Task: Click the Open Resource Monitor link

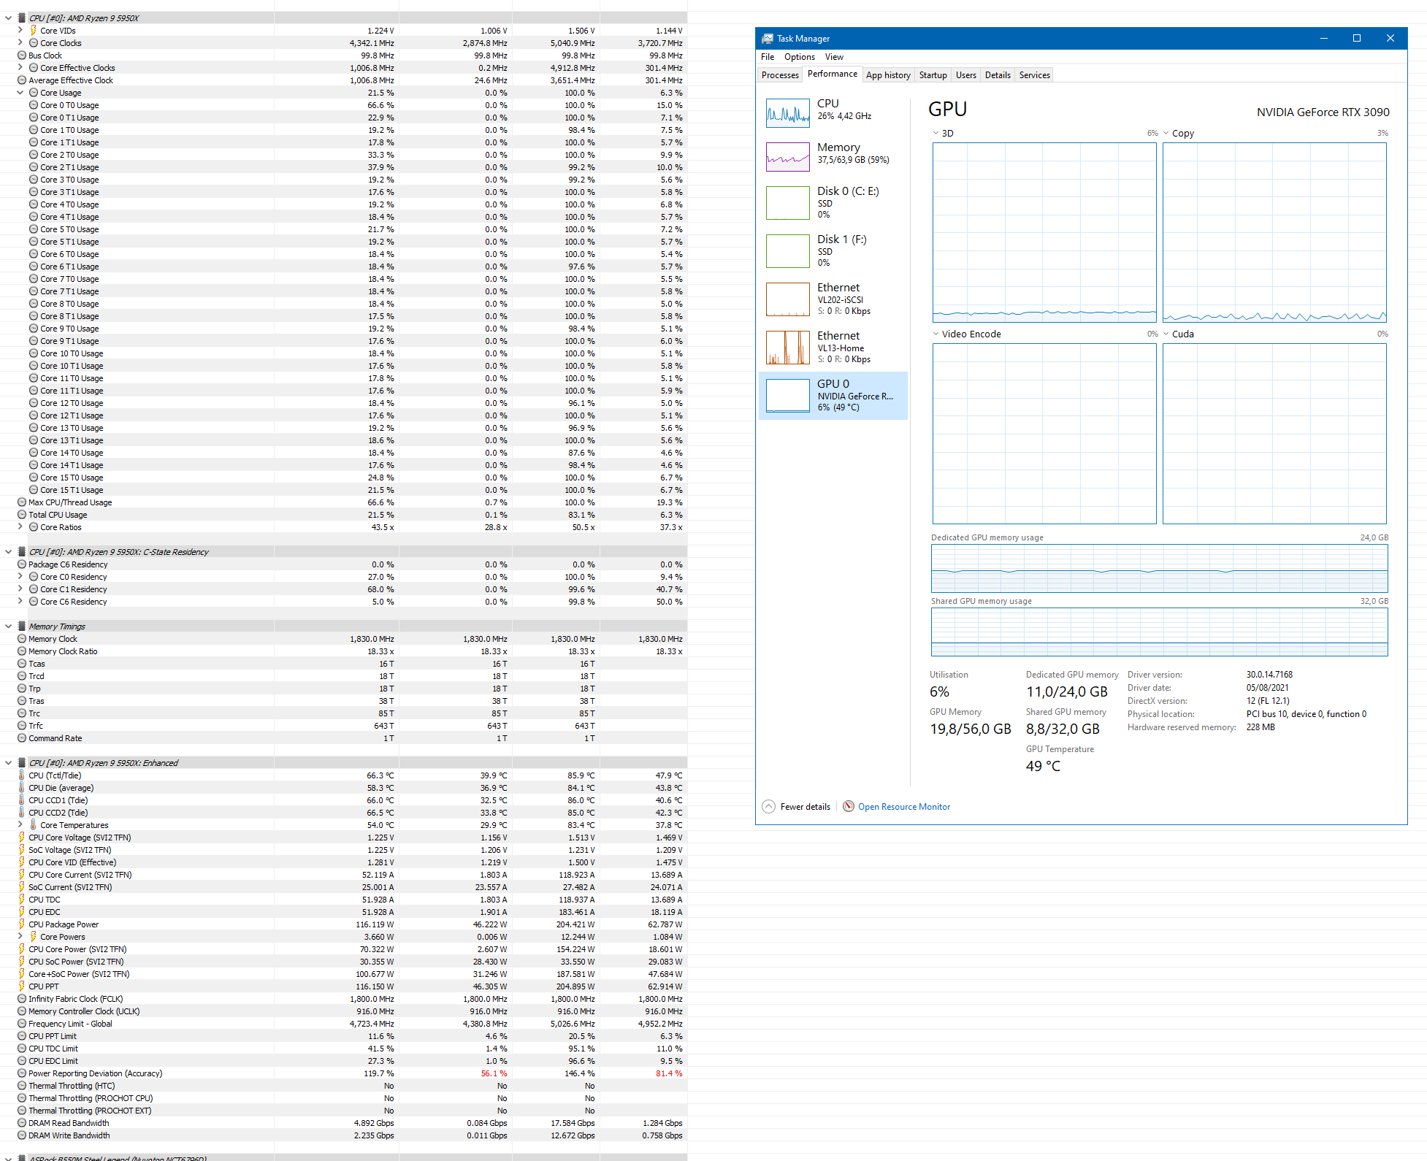Action: pos(904,807)
